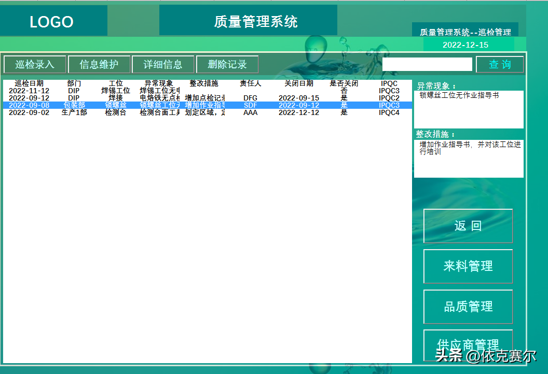Click the DFG responsible-person cell
Viewport: 548px width, 374px height.
pyautogui.click(x=251, y=98)
